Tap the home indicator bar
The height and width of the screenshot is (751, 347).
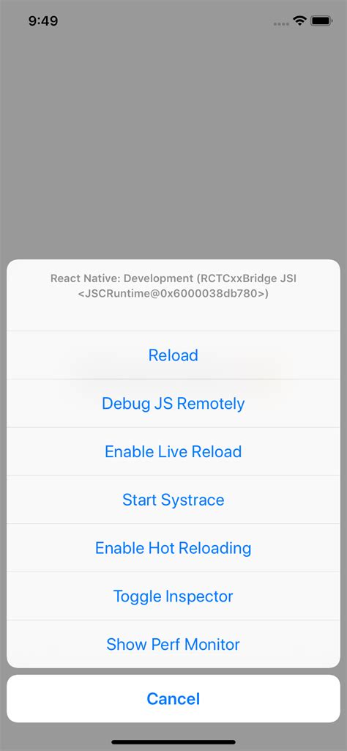coord(173,742)
